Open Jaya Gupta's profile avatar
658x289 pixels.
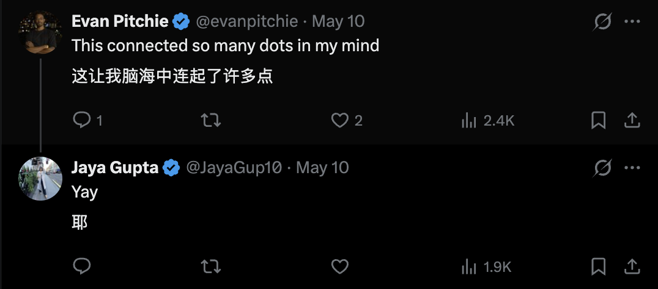pos(40,179)
